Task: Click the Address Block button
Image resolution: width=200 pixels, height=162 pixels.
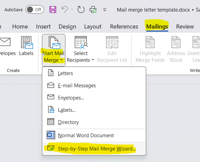Action: (x=176, y=50)
